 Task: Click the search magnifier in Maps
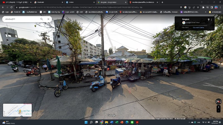coord(42,19)
